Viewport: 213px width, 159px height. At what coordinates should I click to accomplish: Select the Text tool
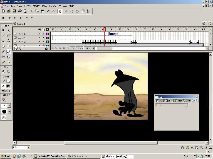[9, 41]
